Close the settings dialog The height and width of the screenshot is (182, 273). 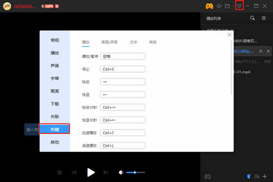tap(229, 35)
